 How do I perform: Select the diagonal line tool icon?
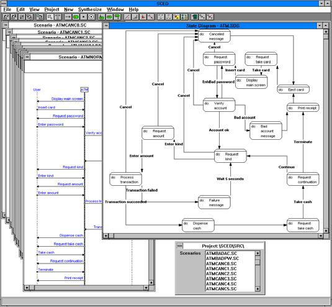(x=127, y=17)
